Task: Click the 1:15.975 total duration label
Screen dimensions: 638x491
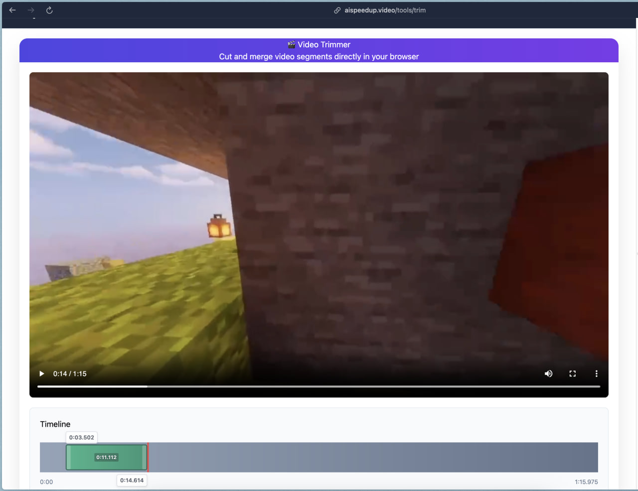Action: click(x=586, y=482)
